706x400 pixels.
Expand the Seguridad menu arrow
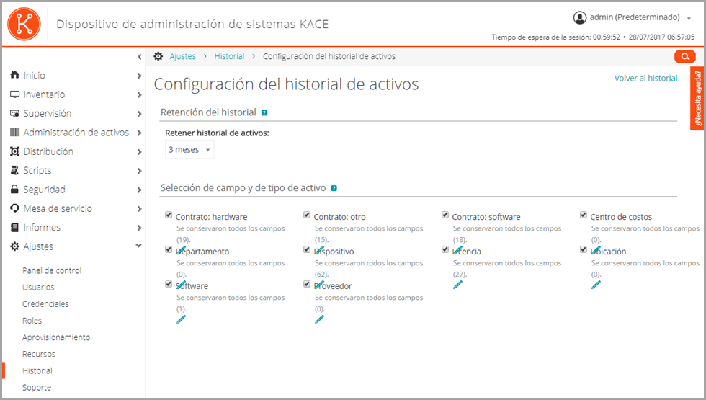140,190
